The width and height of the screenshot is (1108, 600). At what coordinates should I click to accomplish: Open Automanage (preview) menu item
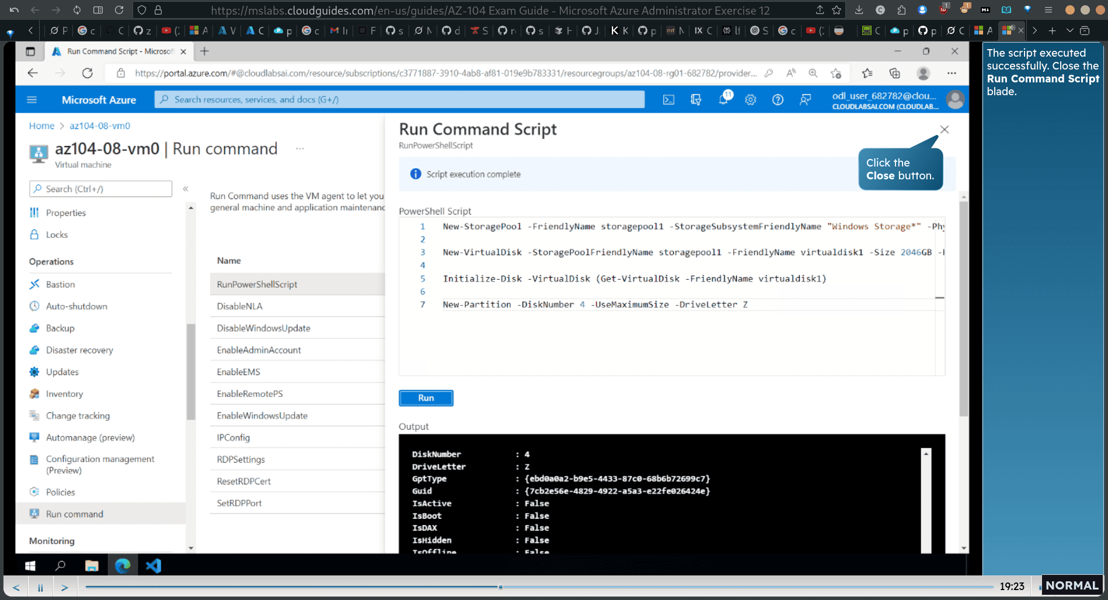90,438
